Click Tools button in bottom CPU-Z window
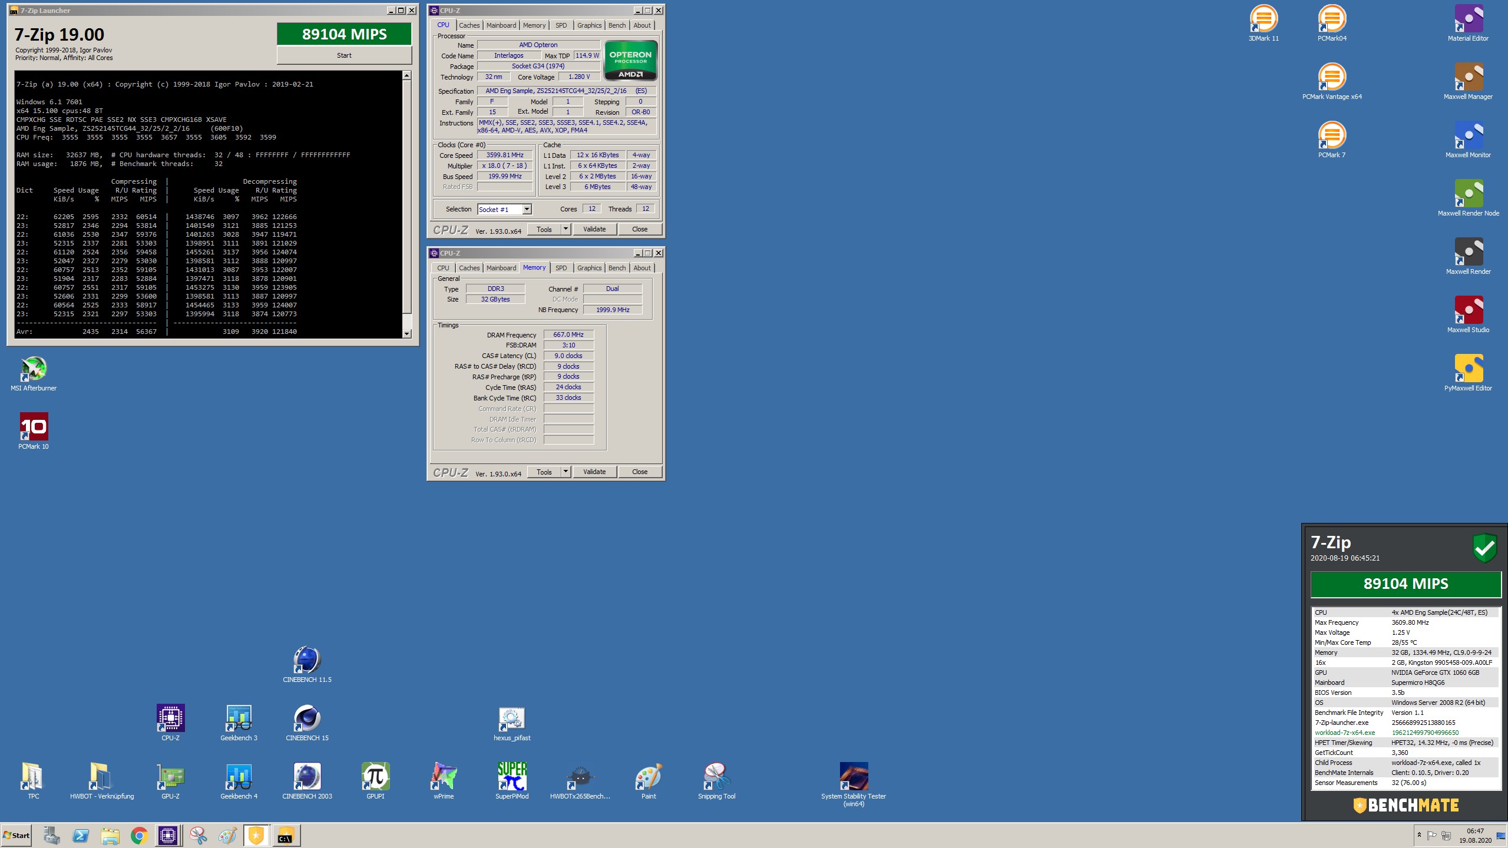Screen dimensions: 1508x848 [544, 472]
